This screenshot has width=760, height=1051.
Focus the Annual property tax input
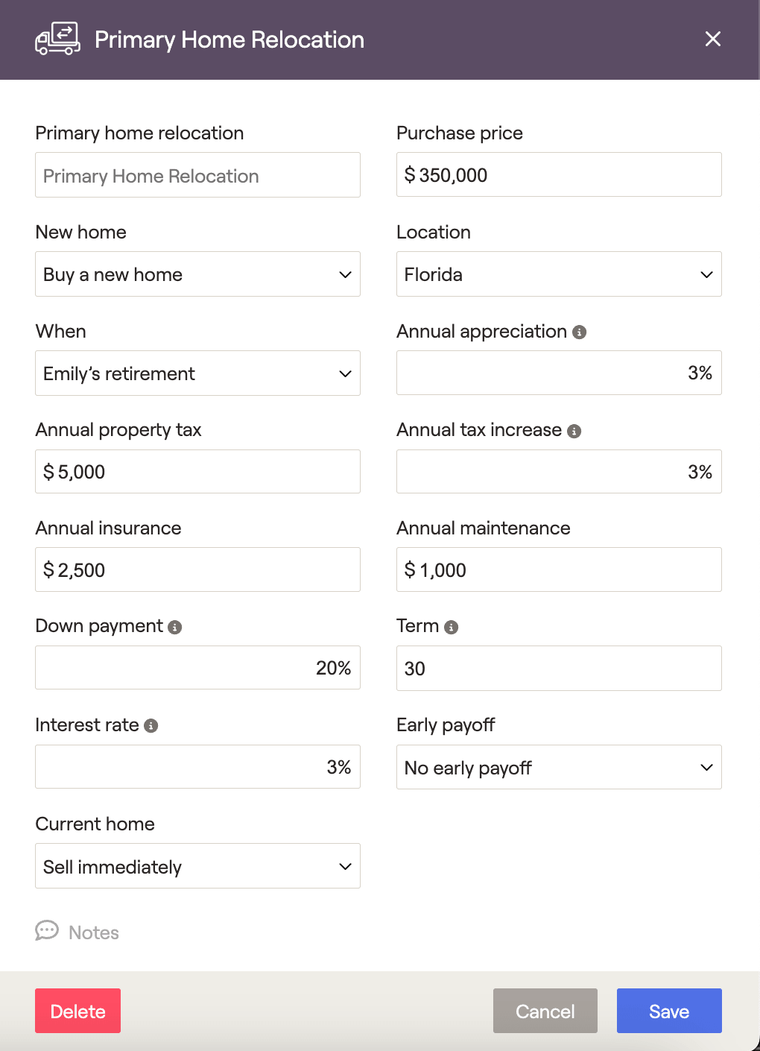197,472
